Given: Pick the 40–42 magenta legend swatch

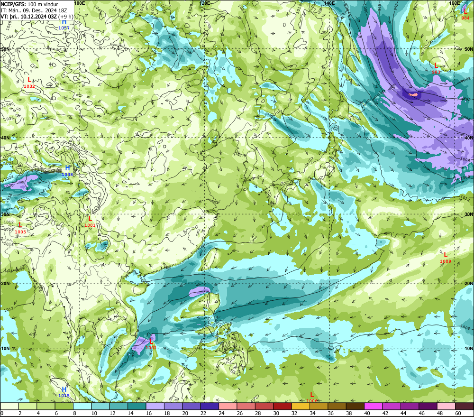Looking at the screenshot, I should 374,406.
